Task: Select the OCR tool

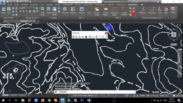Action: pos(166,10)
